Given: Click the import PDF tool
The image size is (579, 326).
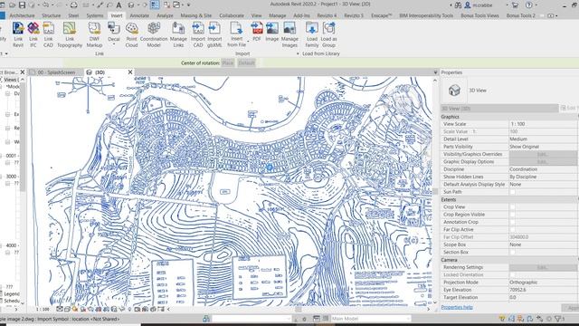Looking at the screenshot, I should pos(257,32).
